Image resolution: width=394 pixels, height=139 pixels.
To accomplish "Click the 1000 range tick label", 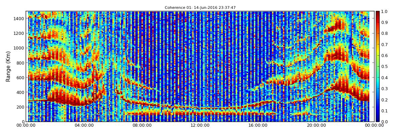I will click(19, 48).
